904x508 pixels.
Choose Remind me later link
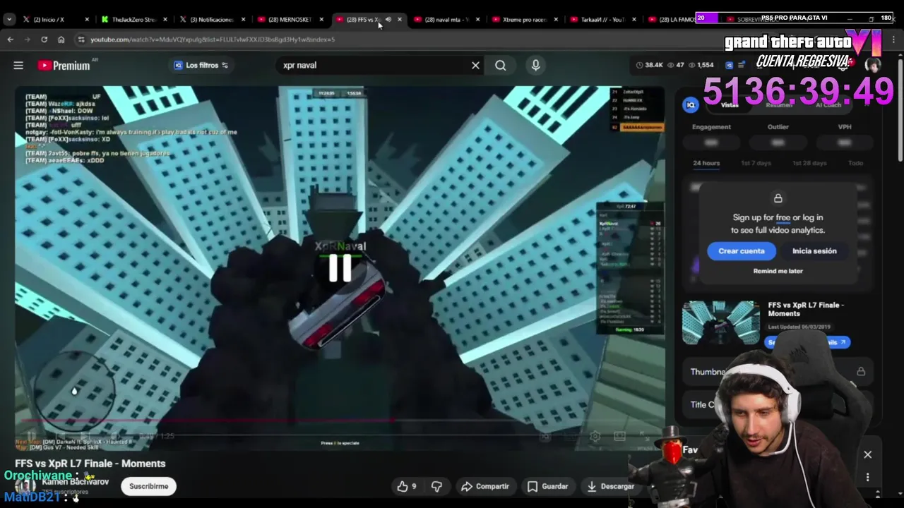[x=778, y=271]
